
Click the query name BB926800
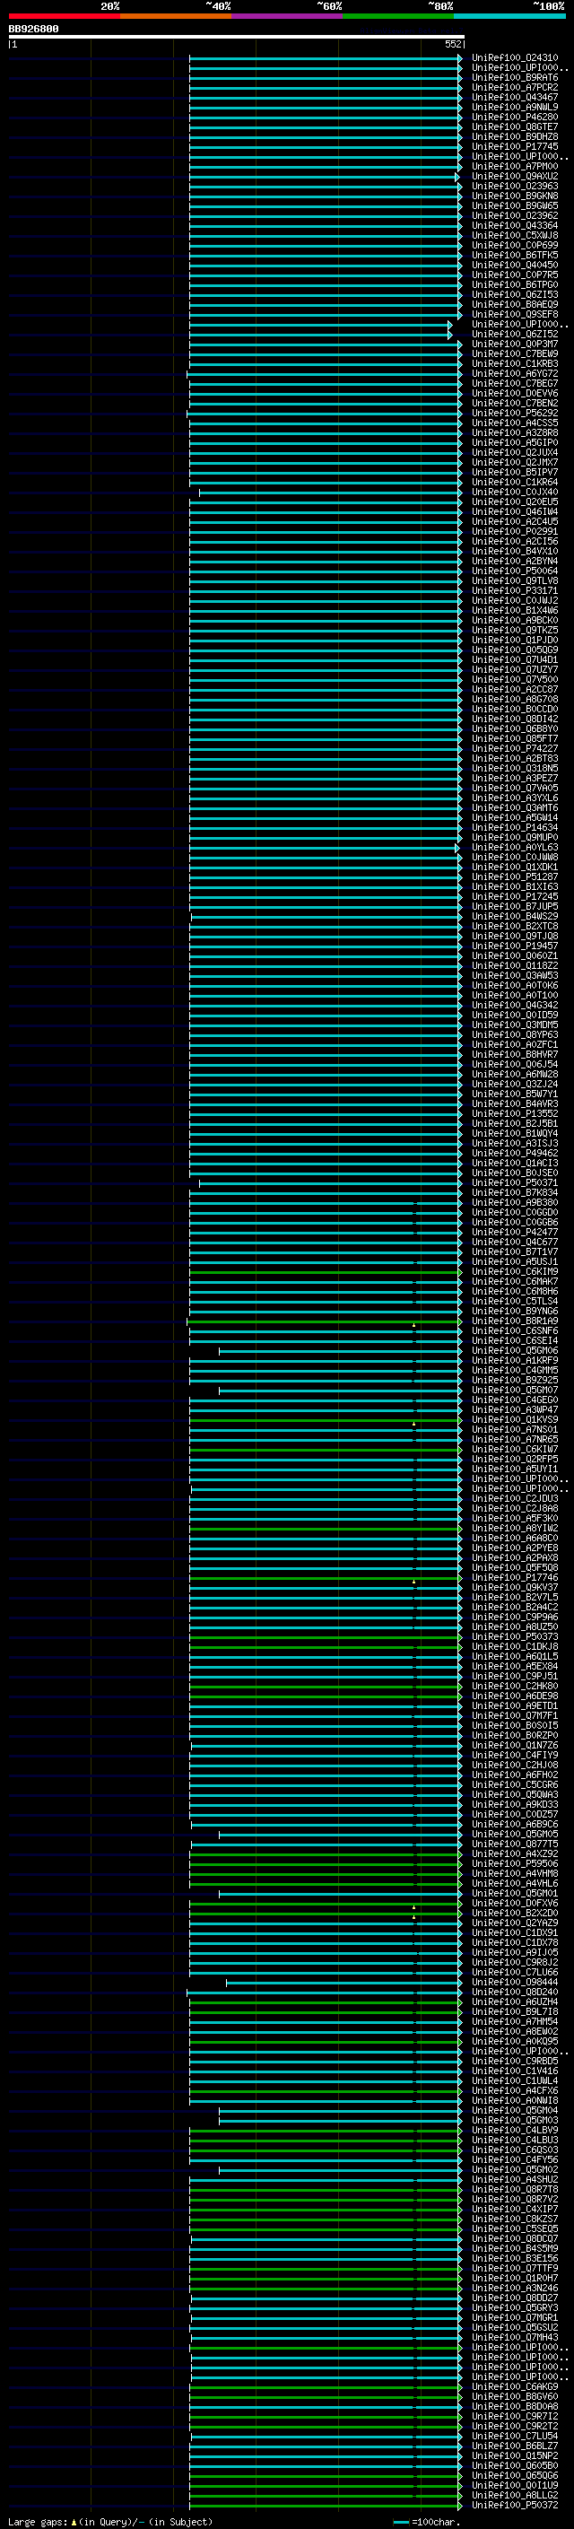click(33, 29)
